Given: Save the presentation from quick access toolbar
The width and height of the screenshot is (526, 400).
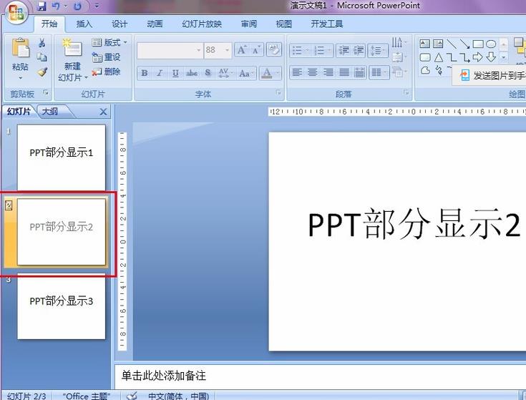Looking at the screenshot, I should click(42, 6).
